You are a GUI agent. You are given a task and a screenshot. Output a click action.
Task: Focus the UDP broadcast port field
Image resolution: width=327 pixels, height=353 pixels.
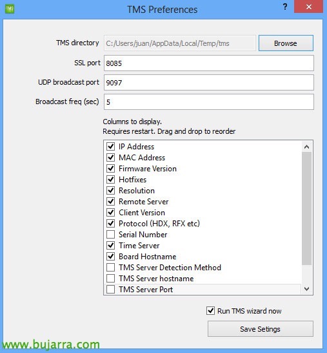click(x=208, y=83)
